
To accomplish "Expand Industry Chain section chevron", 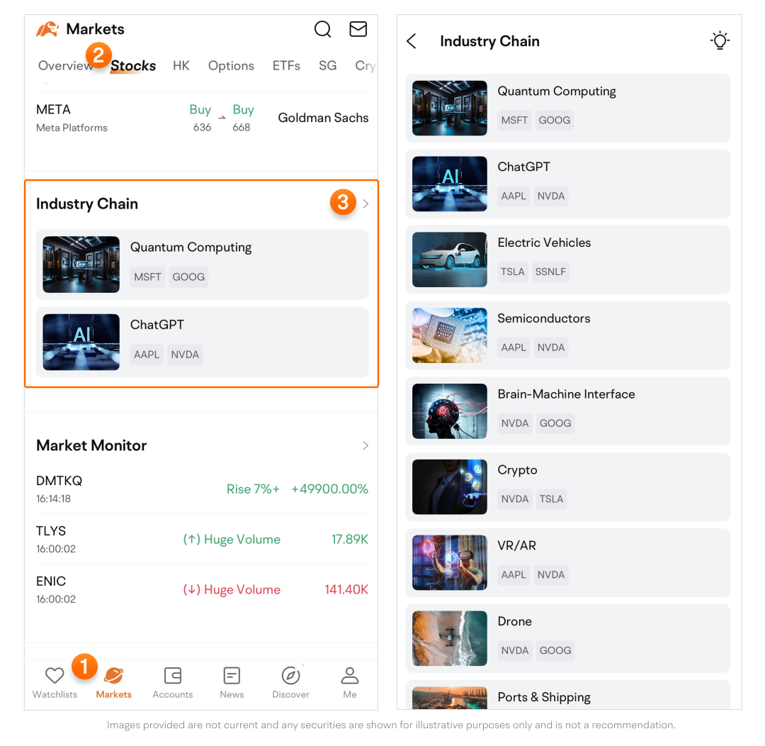I will point(365,204).
